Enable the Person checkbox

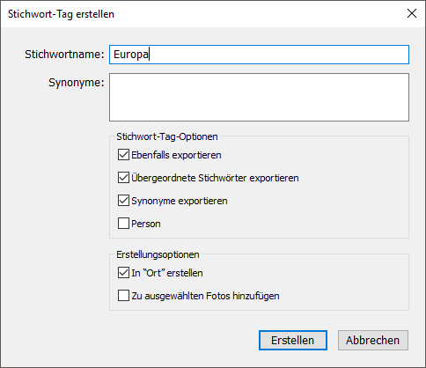[123, 224]
